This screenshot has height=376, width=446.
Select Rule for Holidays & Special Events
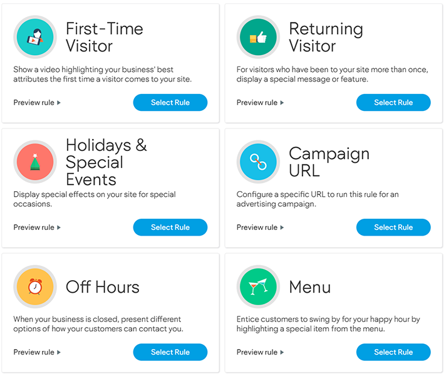click(x=170, y=227)
